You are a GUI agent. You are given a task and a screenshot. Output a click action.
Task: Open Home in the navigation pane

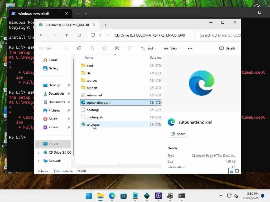click(53, 60)
